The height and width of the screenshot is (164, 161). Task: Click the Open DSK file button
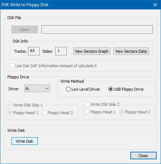click(x=25, y=30)
